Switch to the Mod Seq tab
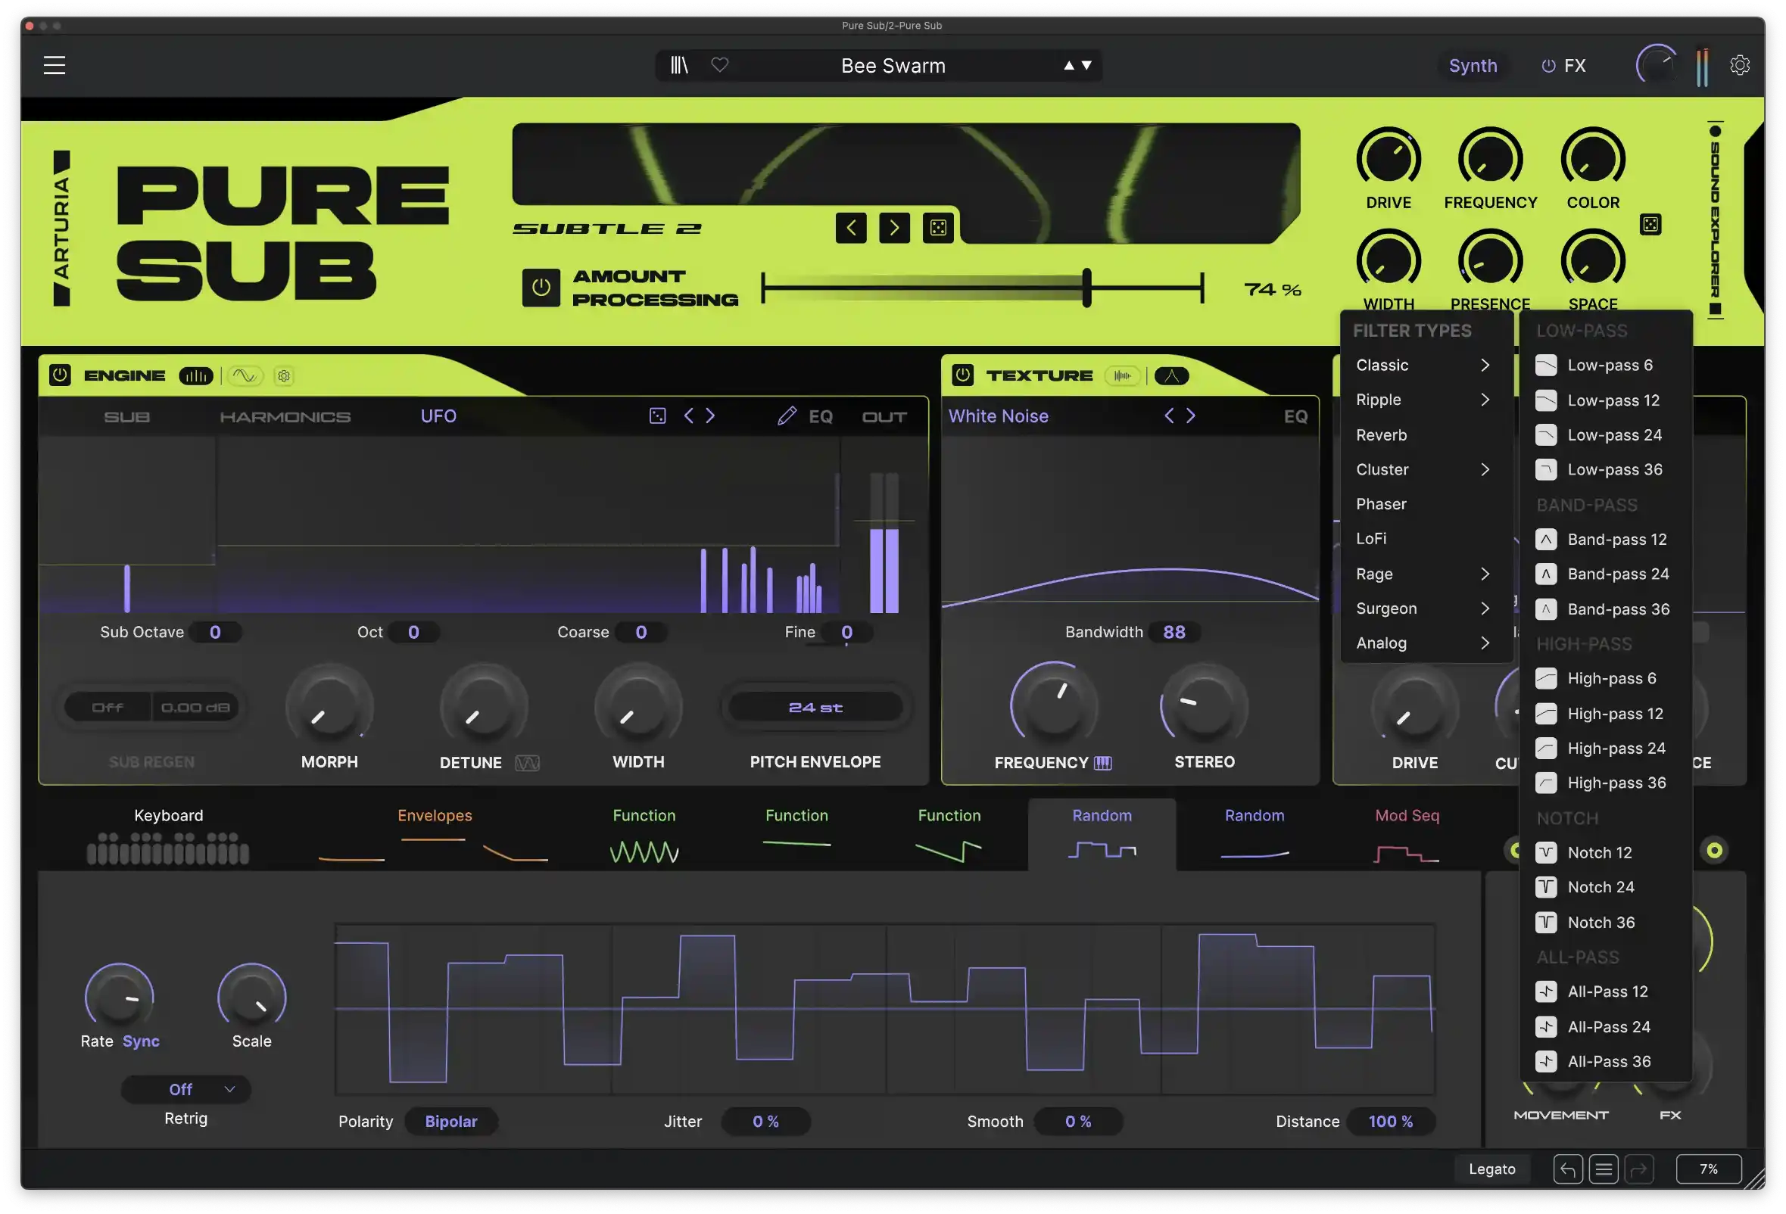This screenshot has width=1786, height=1214. [x=1407, y=836]
